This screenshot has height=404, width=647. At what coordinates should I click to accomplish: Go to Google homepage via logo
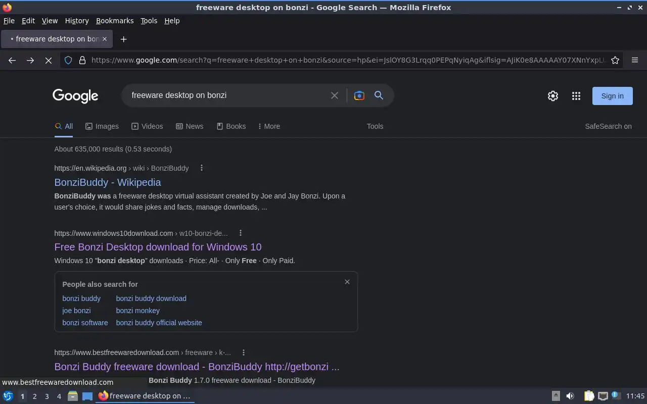tap(75, 96)
